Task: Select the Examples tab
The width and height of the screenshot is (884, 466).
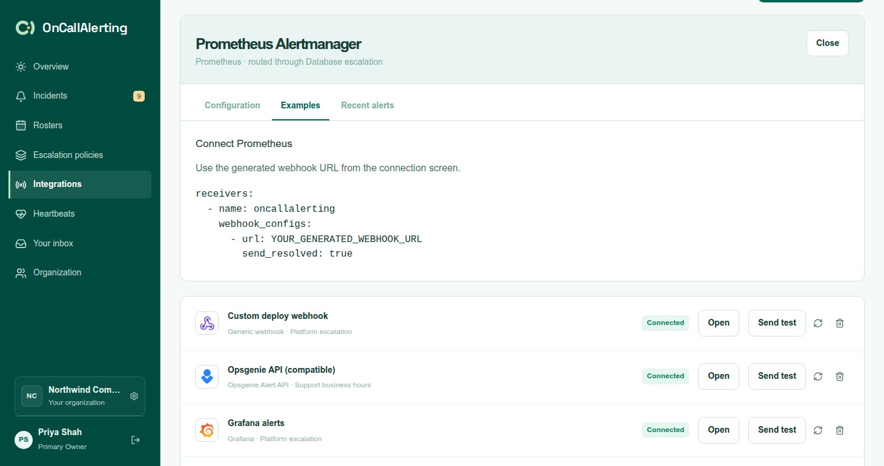Action: coord(300,105)
